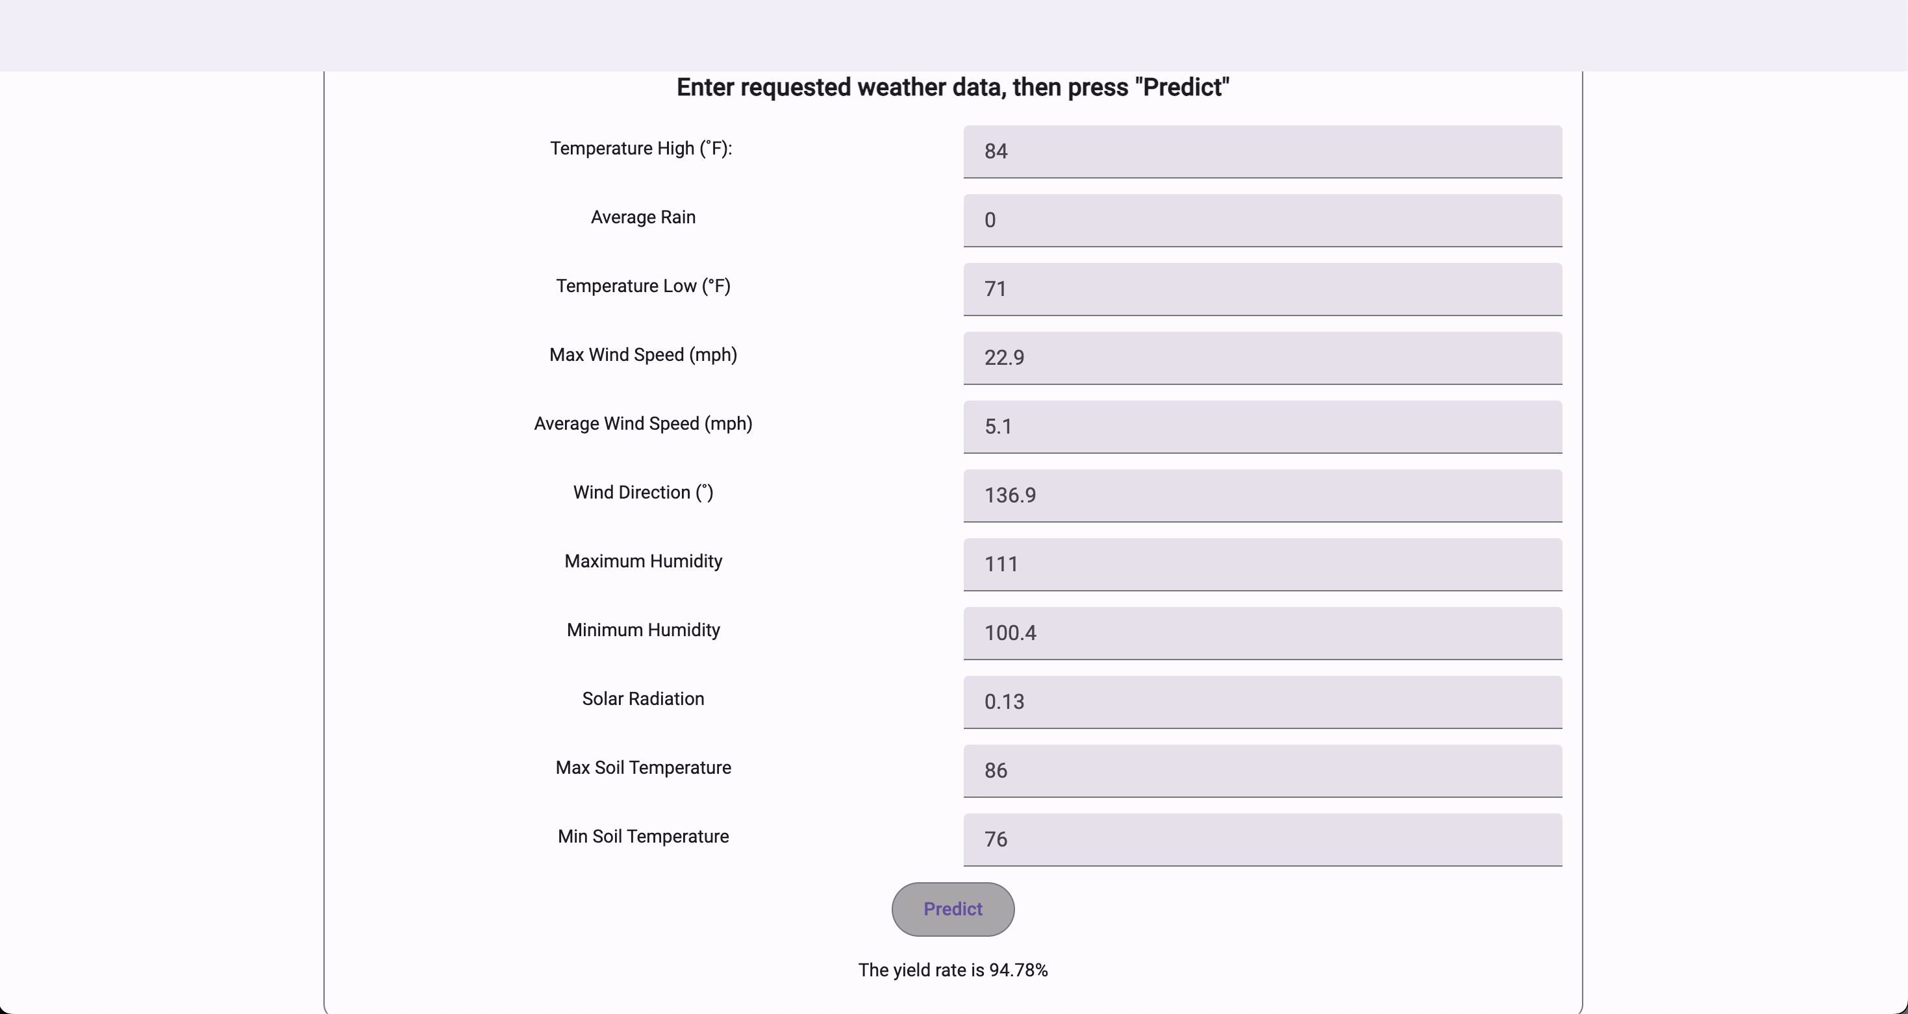The width and height of the screenshot is (1908, 1014).
Task: Click the "Min Soil Temperature" label
Action: 643,836
